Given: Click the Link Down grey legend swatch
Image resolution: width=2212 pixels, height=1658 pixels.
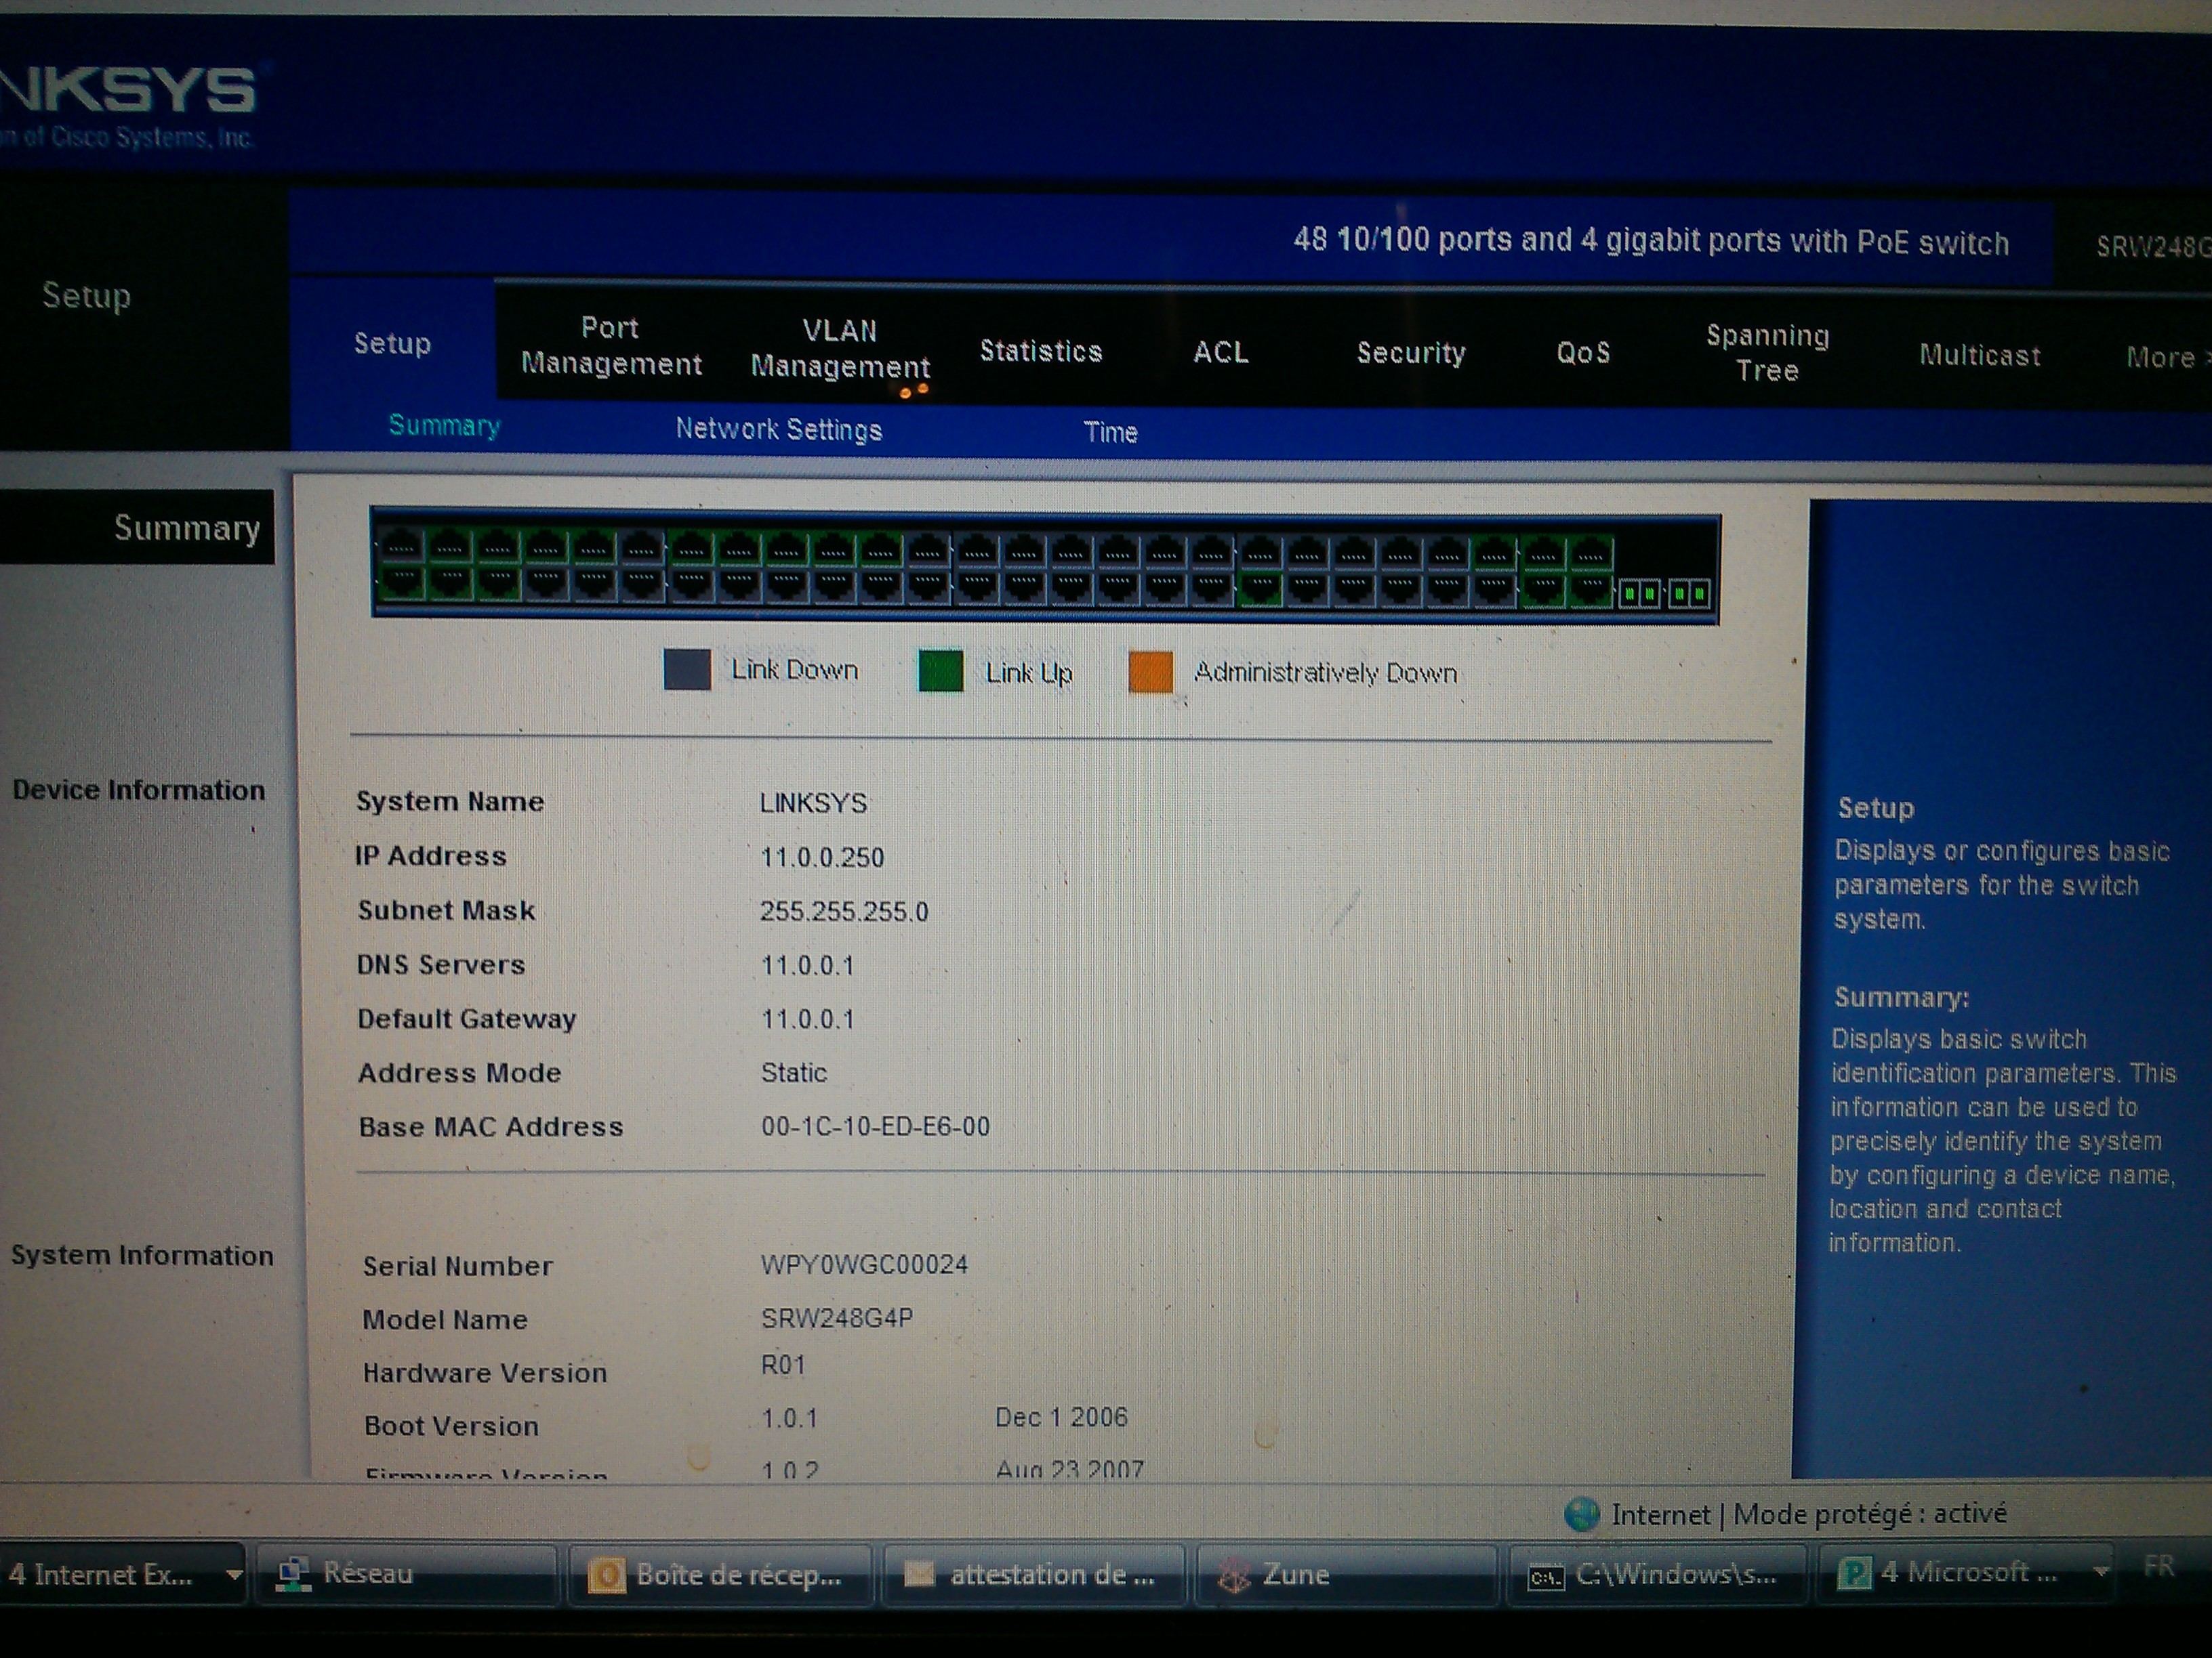Looking at the screenshot, I should (687, 668).
